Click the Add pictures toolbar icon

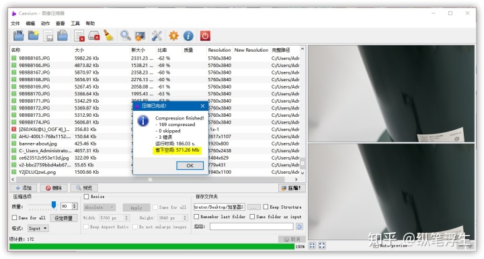pos(19,36)
